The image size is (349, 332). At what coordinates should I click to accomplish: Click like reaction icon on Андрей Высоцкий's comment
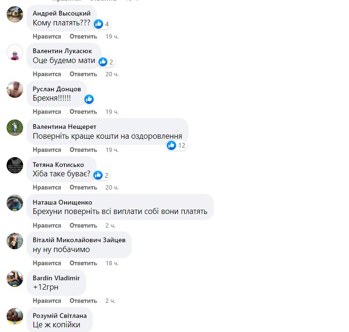point(98,24)
